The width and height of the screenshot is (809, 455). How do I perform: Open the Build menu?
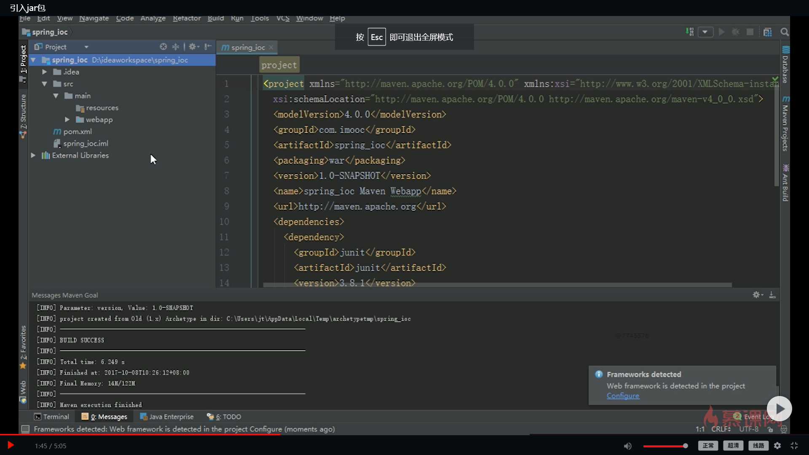pos(216,18)
